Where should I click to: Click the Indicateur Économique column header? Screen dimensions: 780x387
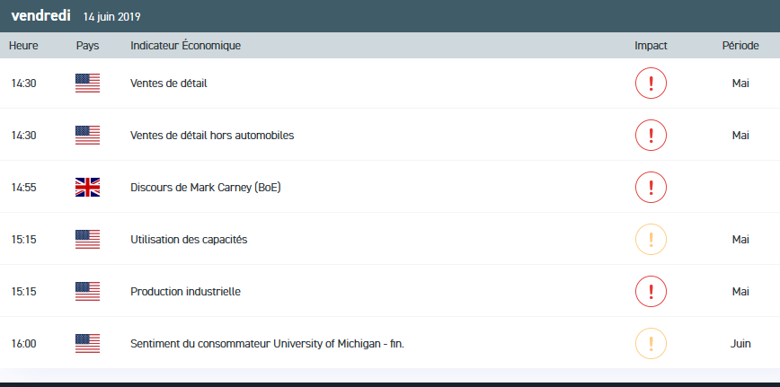[185, 46]
